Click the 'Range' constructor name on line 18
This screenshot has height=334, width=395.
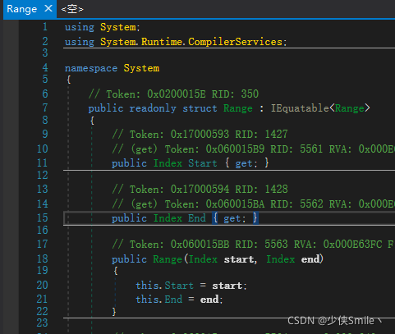[168, 259]
